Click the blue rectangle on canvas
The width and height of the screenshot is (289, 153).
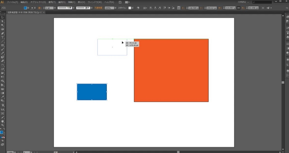92,92
